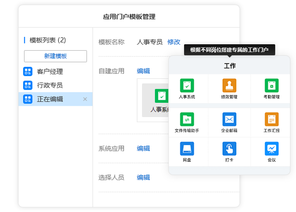Open the 考勤管理 app icon

271,86
